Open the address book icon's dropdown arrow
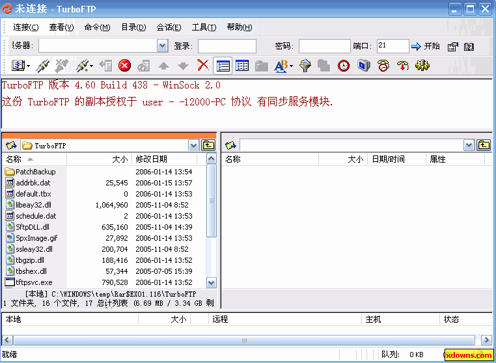 click(29, 66)
